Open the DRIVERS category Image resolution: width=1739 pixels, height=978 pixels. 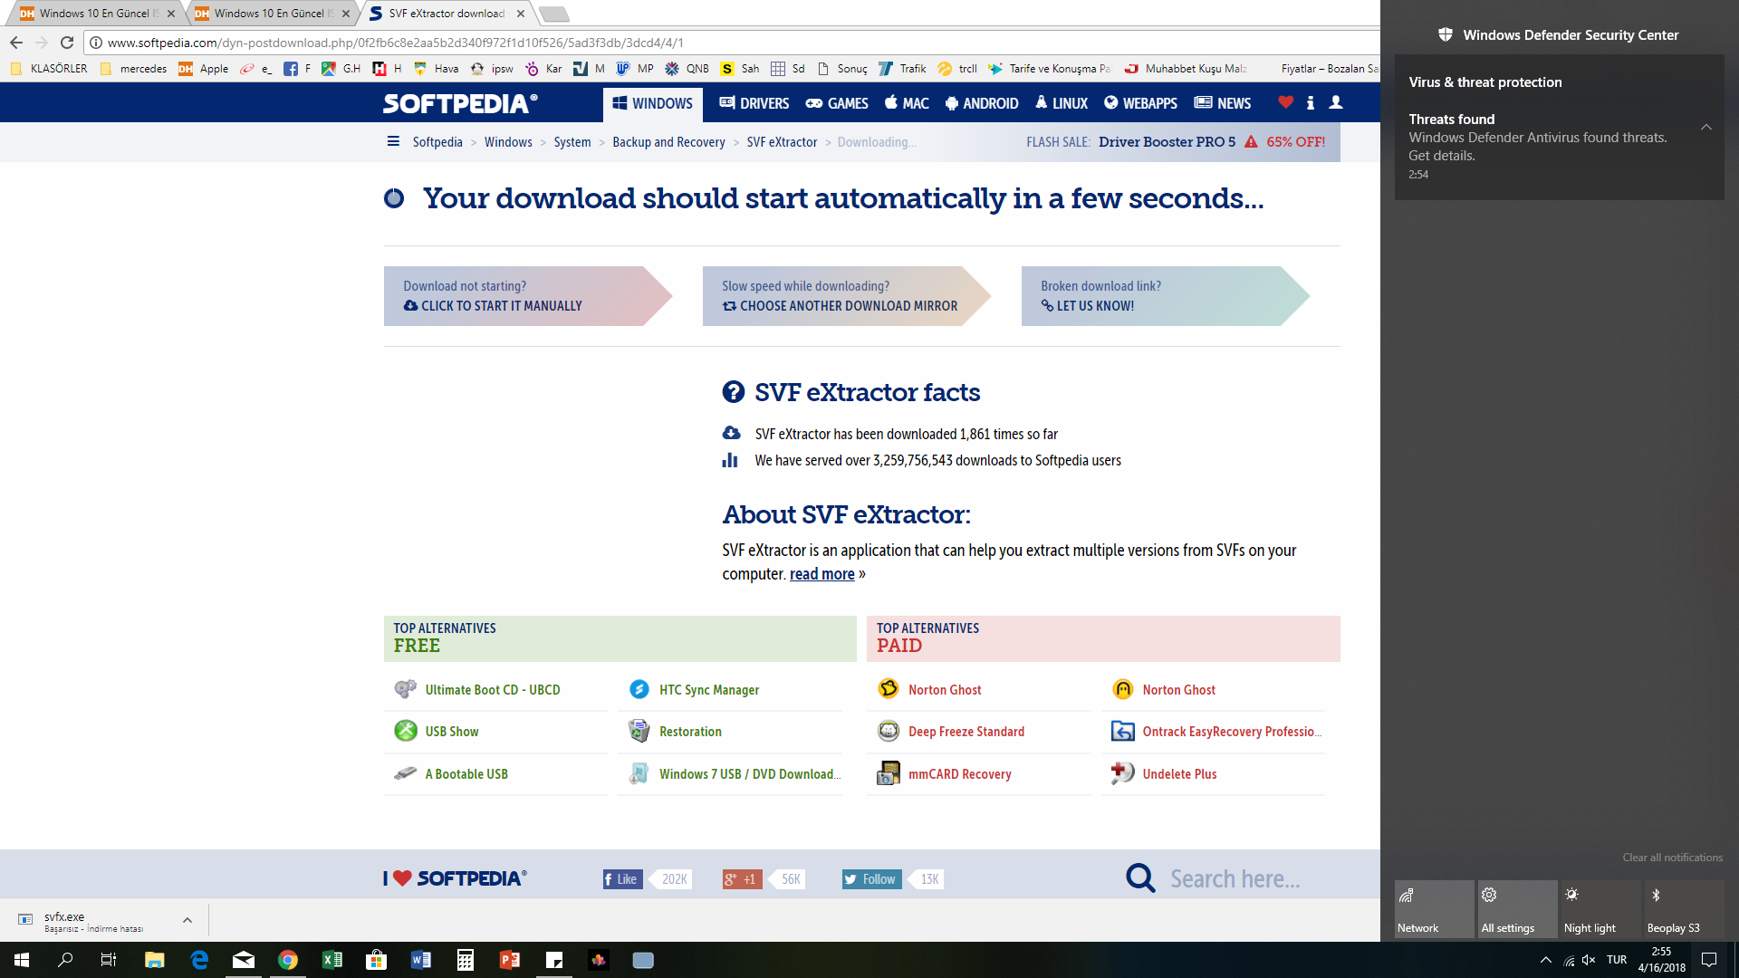click(754, 103)
